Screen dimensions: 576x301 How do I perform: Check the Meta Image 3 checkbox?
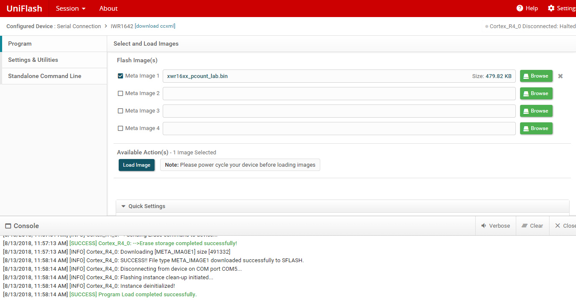[120, 111]
